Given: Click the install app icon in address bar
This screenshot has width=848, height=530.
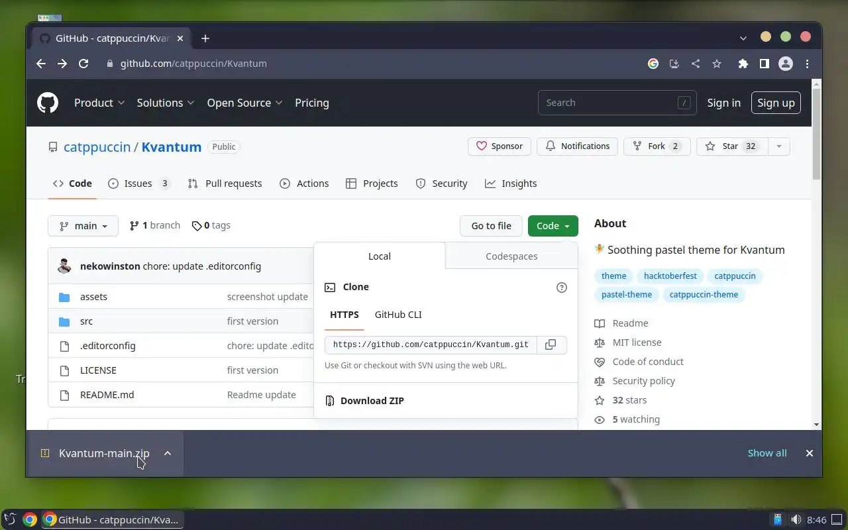Looking at the screenshot, I should pyautogui.click(x=674, y=64).
